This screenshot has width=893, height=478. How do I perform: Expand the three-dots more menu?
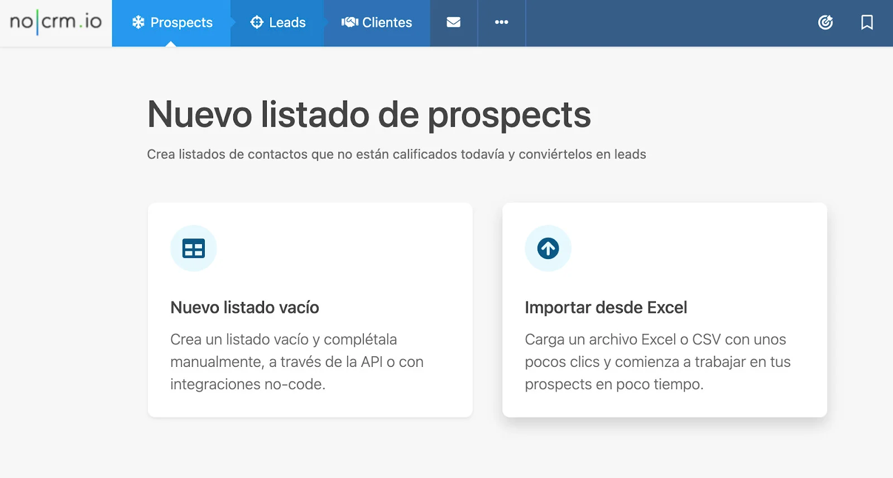tap(502, 22)
